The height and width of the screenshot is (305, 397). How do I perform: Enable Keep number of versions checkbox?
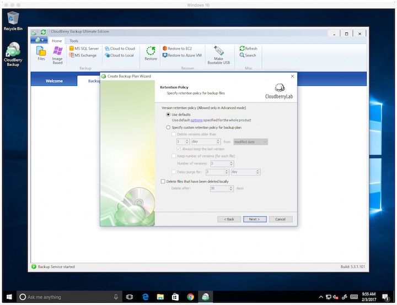(x=174, y=156)
